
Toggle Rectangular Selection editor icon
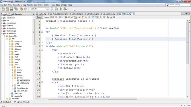pyautogui.click(x=79, y=17)
